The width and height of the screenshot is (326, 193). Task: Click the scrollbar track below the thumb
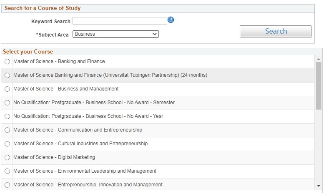319,146
